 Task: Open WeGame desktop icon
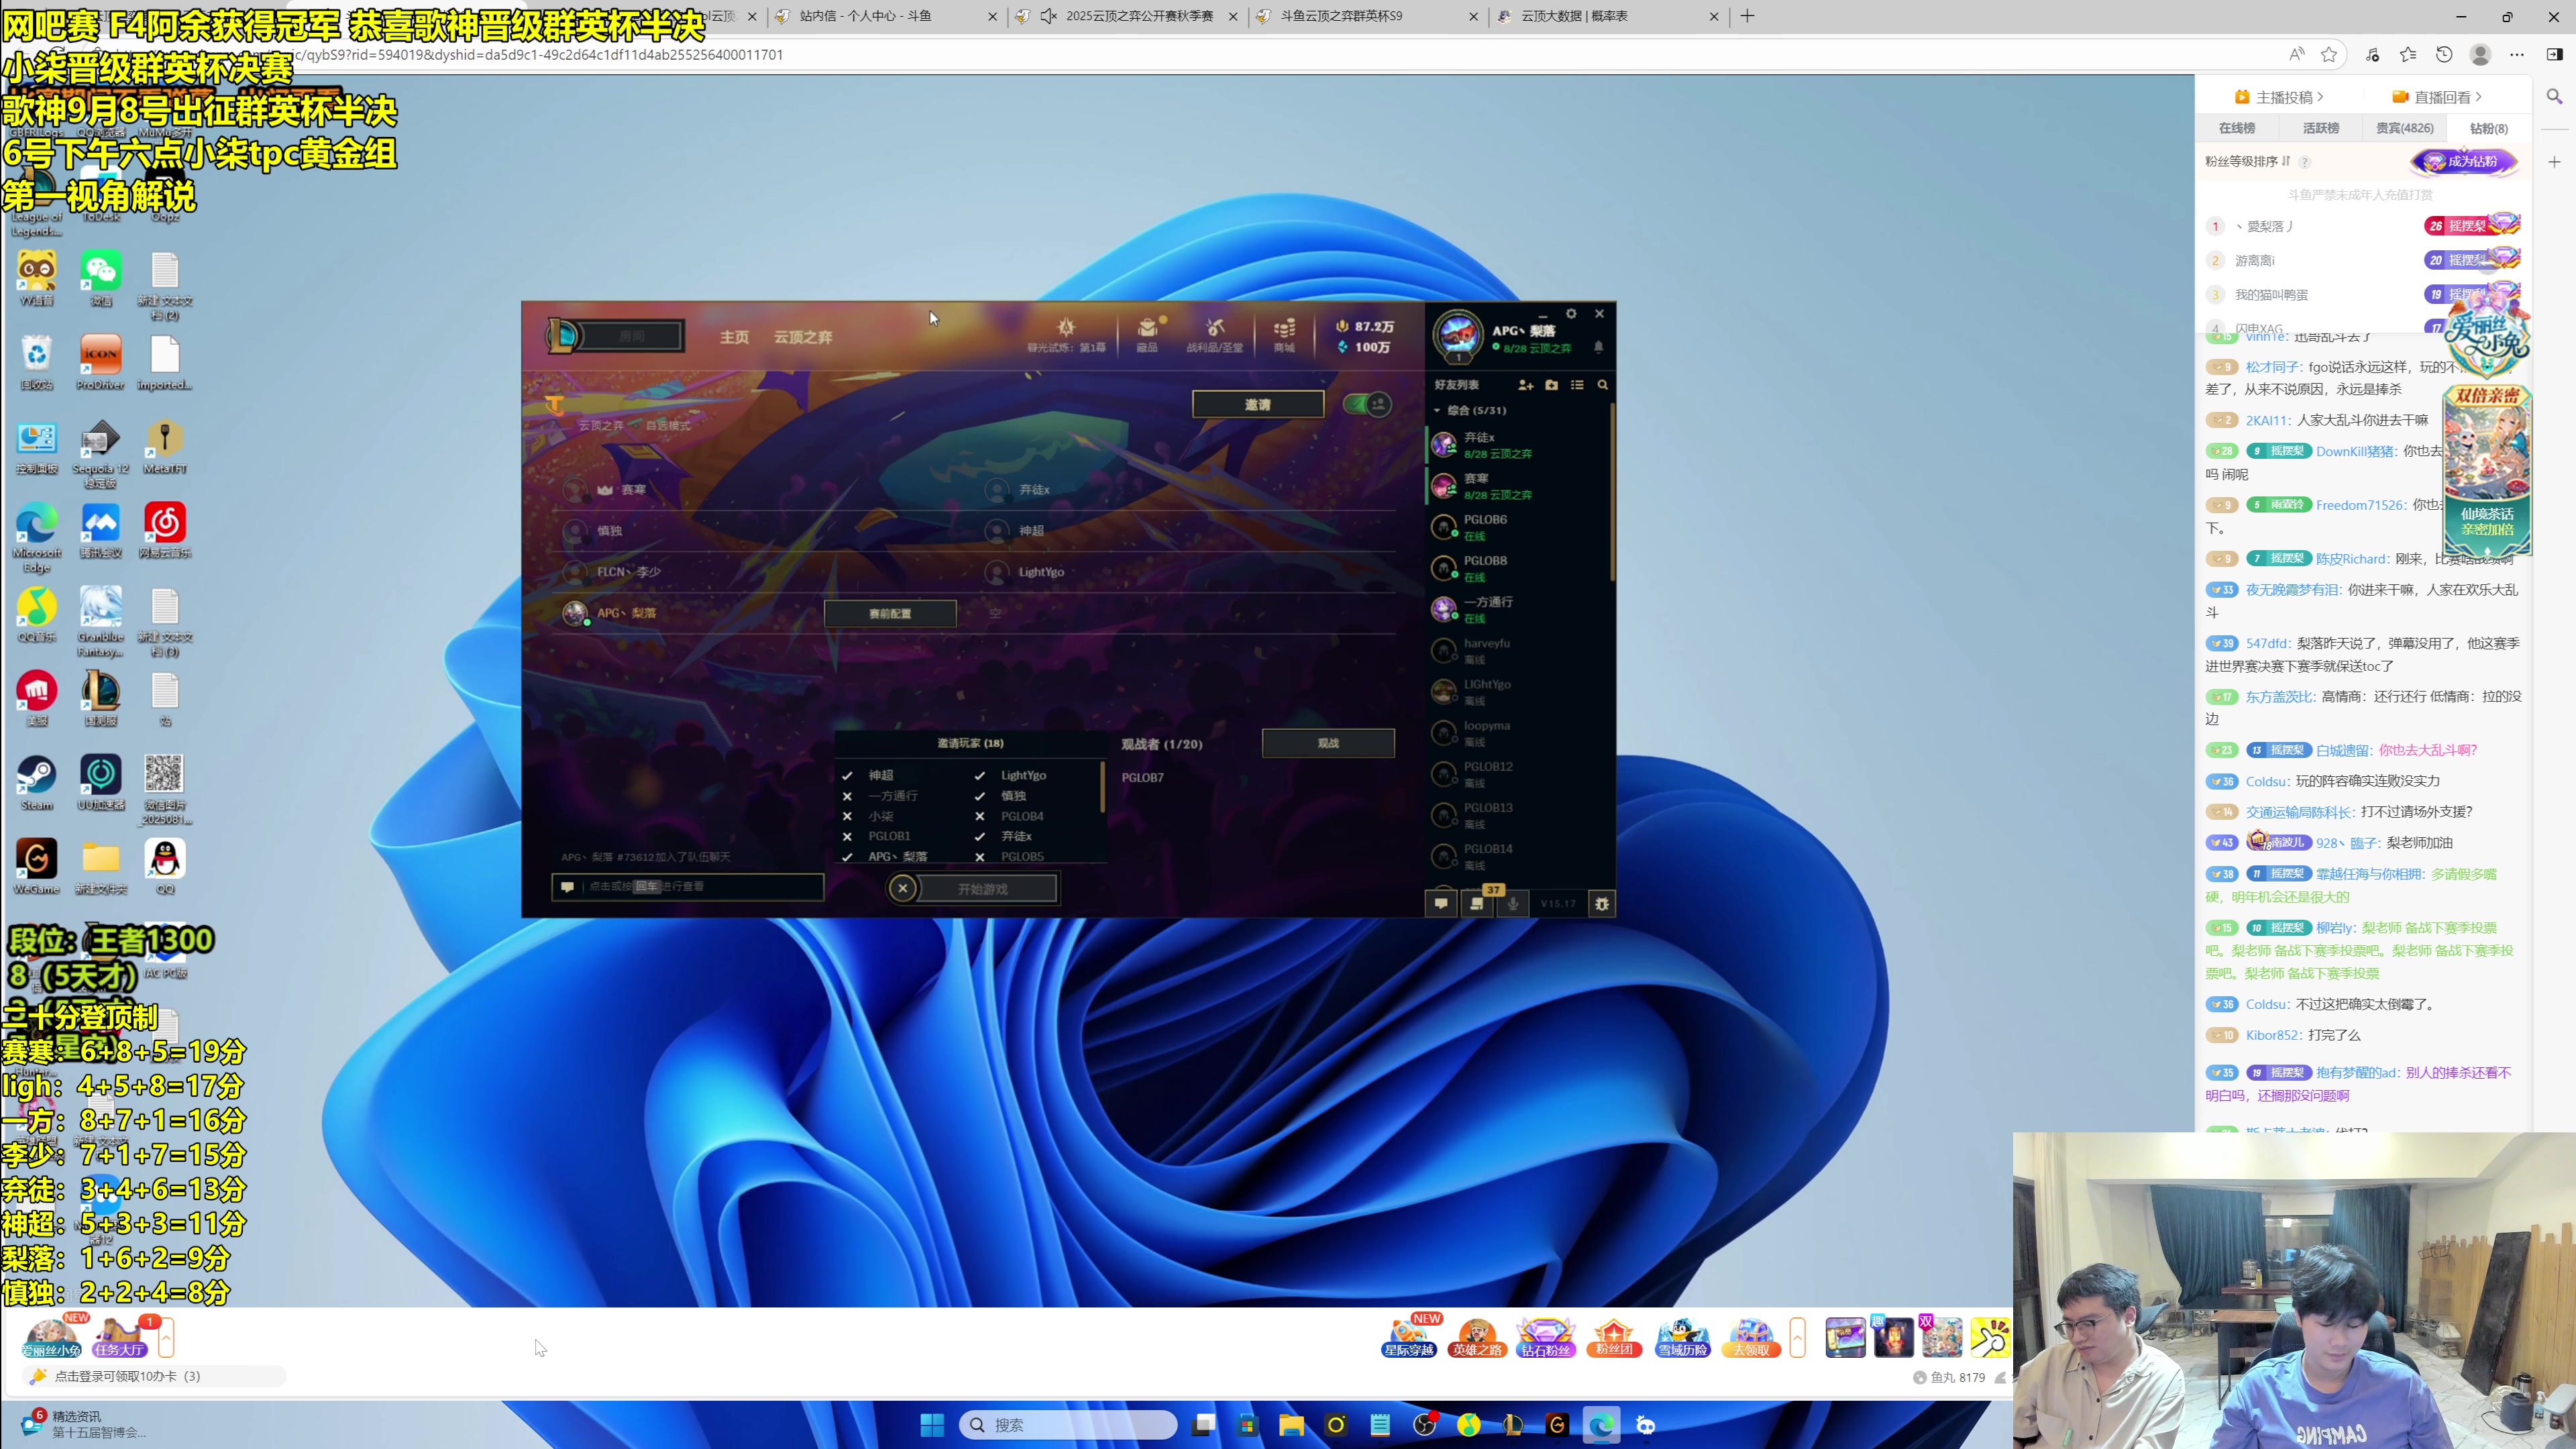click(x=37, y=866)
